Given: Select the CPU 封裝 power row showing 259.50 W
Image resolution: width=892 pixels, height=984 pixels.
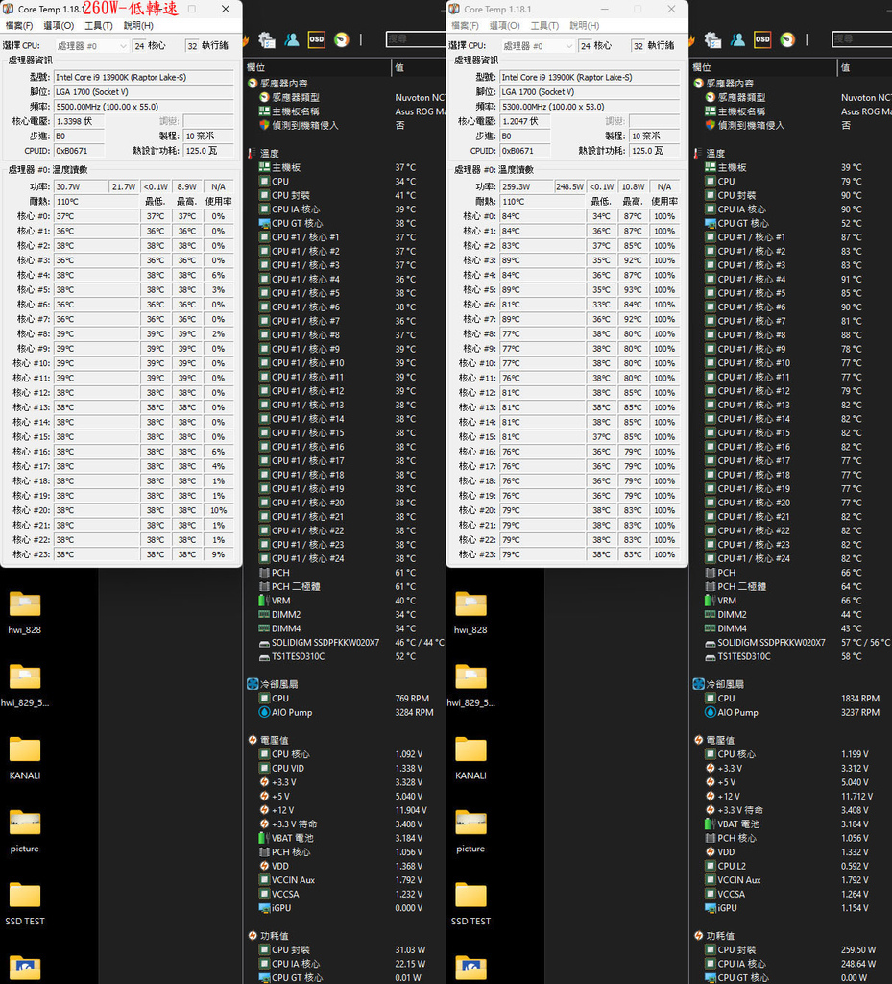Looking at the screenshot, I should pos(791,950).
